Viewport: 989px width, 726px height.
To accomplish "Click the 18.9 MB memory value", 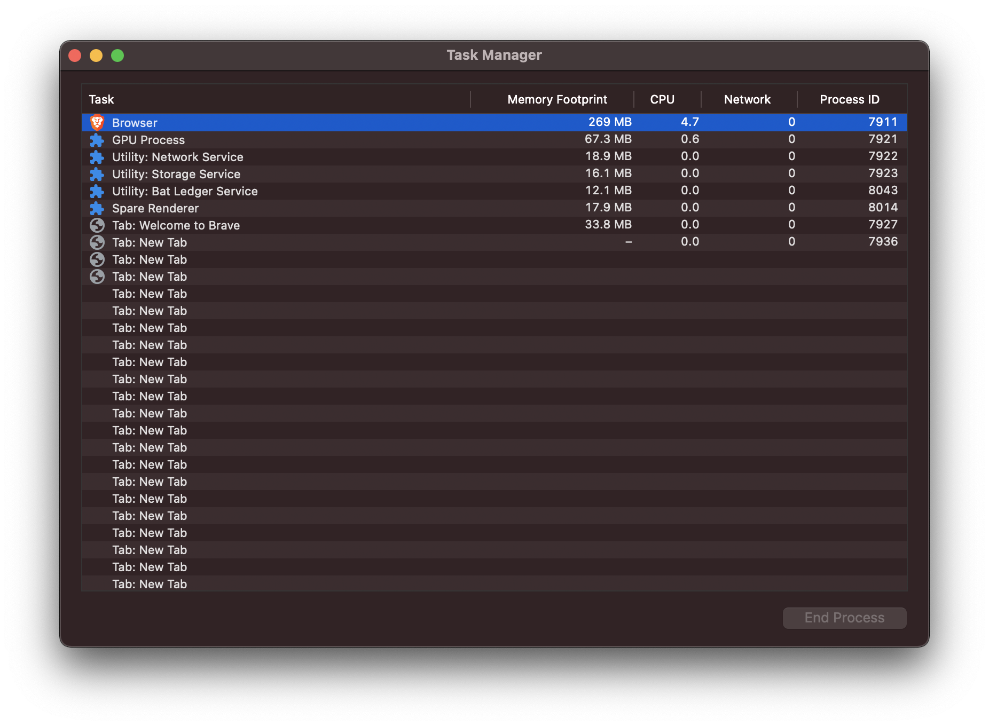I will tap(608, 156).
